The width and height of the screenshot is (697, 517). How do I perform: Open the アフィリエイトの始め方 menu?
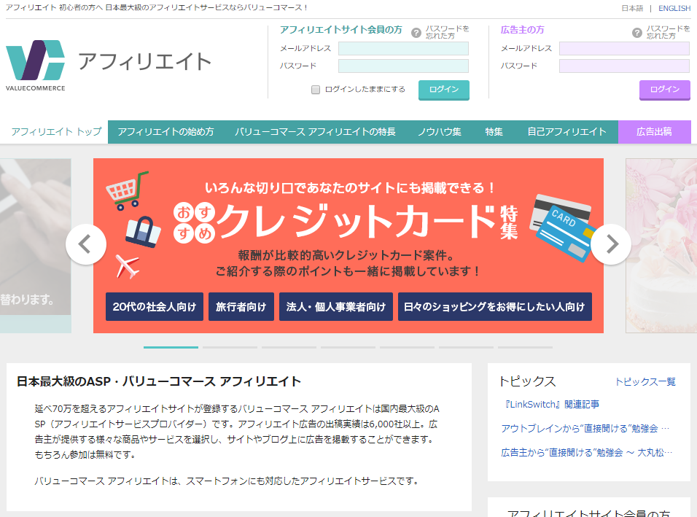click(166, 131)
